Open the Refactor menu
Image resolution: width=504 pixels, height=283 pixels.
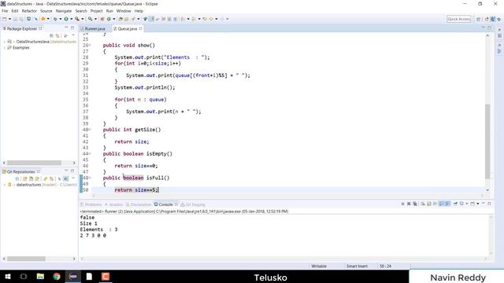pyautogui.click(x=29, y=11)
